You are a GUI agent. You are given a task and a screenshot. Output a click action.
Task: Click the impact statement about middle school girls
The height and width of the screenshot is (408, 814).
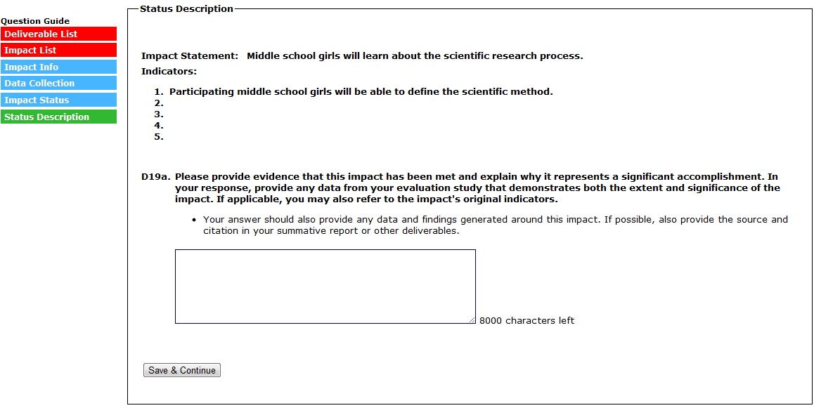pyautogui.click(x=415, y=56)
